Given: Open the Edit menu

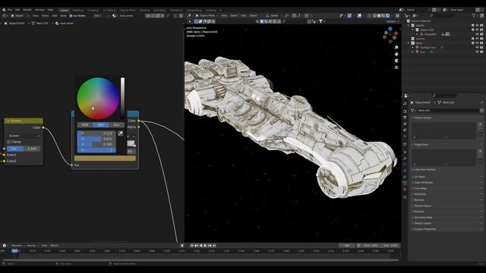Looking at the screenshot, I should tap(17, 10).
